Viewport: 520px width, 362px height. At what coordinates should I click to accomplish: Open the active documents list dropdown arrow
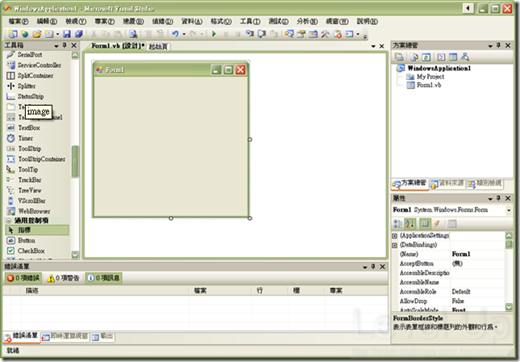coord(374,46)
